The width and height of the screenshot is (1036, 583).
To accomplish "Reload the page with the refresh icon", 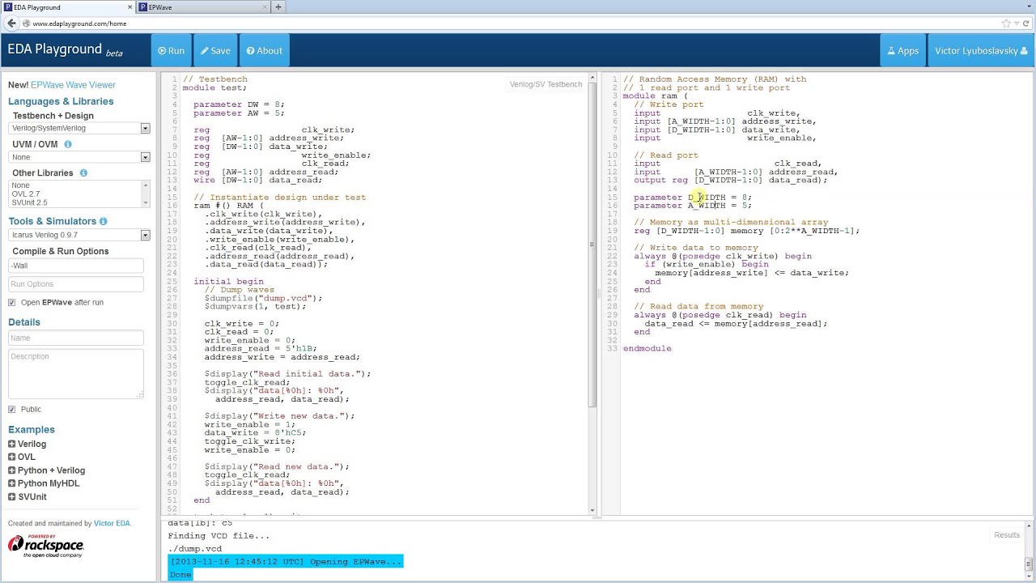I will (x=1027, y=23).
